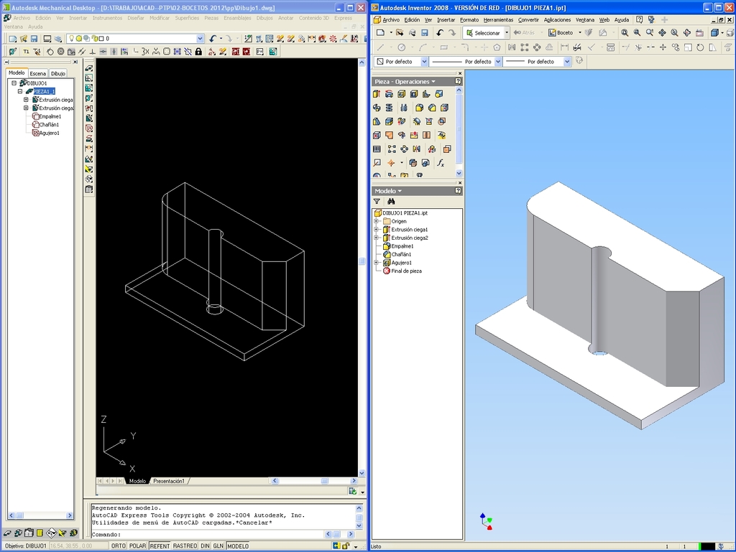Screen dimensions: 736x552
Task: Expand Origen folder in Inventor browser
Action: 376,221
